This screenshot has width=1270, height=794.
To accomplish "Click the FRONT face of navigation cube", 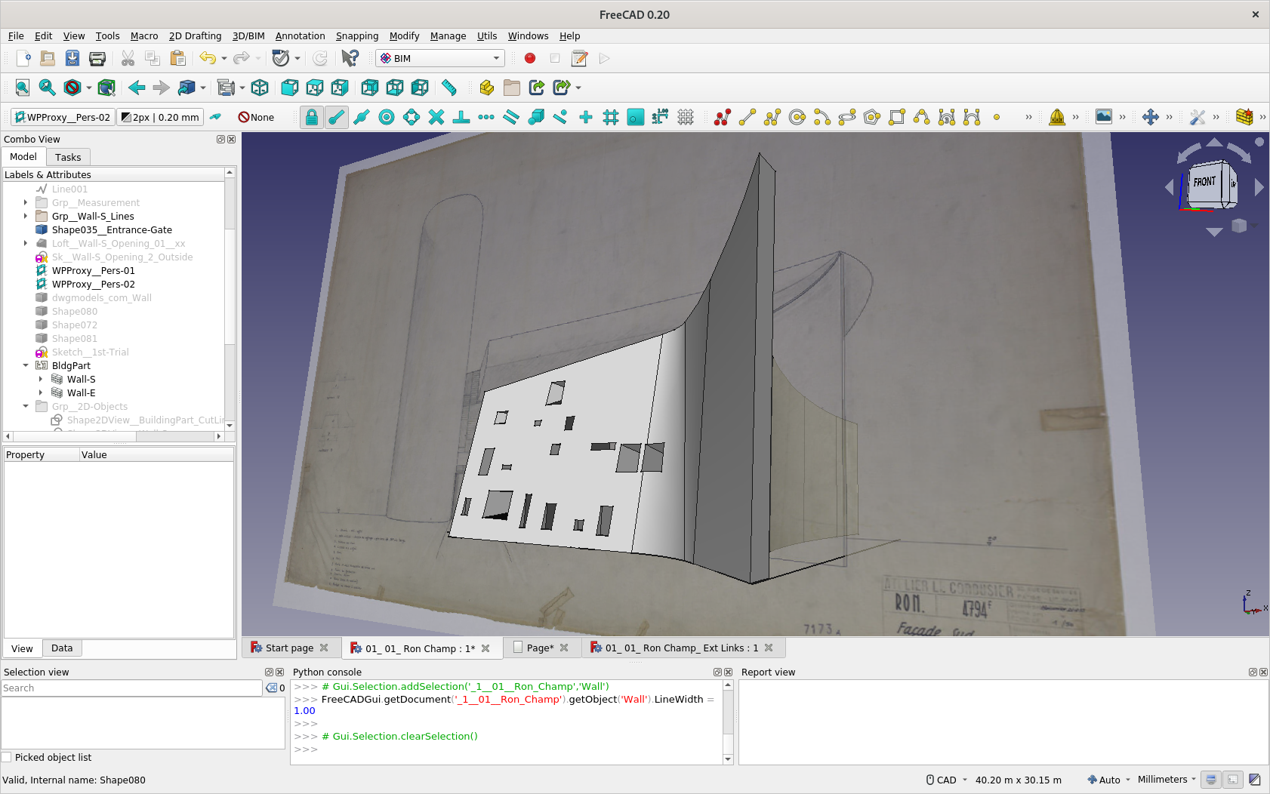I will (1205, 182).
